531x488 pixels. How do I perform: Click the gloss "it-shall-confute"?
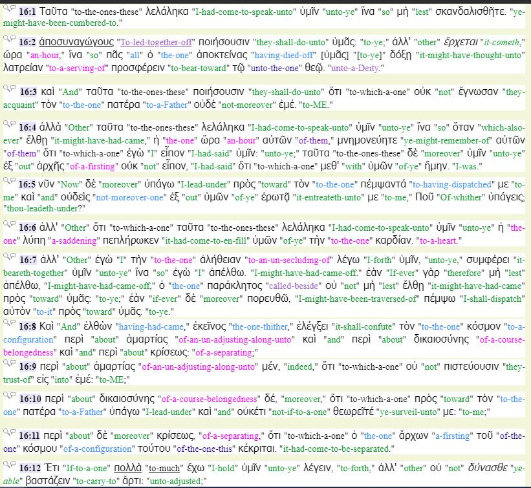(x=363, y=326)
